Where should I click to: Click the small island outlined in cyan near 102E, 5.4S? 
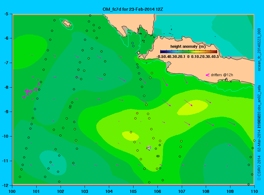[x=67, y=23]
